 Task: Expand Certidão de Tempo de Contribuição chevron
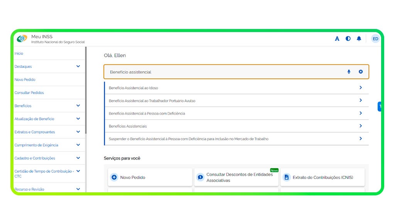[x=78, y=171]
